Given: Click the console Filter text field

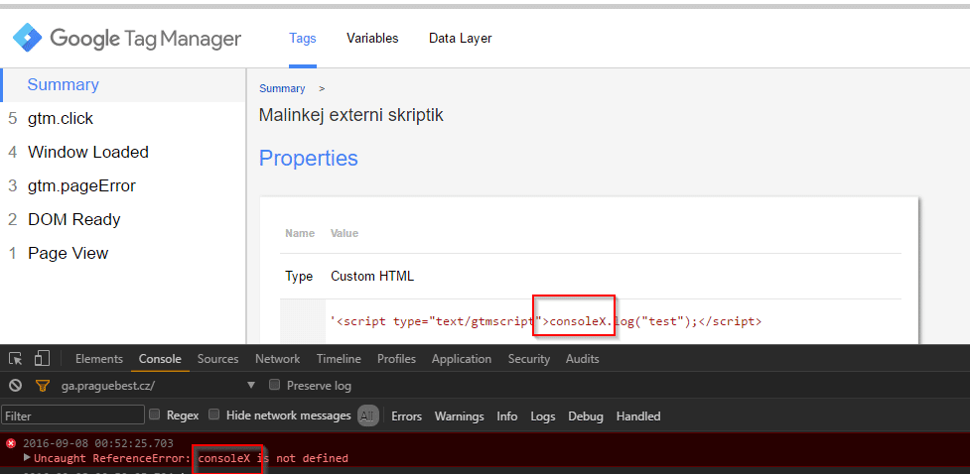Looking at the screenshot, I should click(x=73, y=415).
